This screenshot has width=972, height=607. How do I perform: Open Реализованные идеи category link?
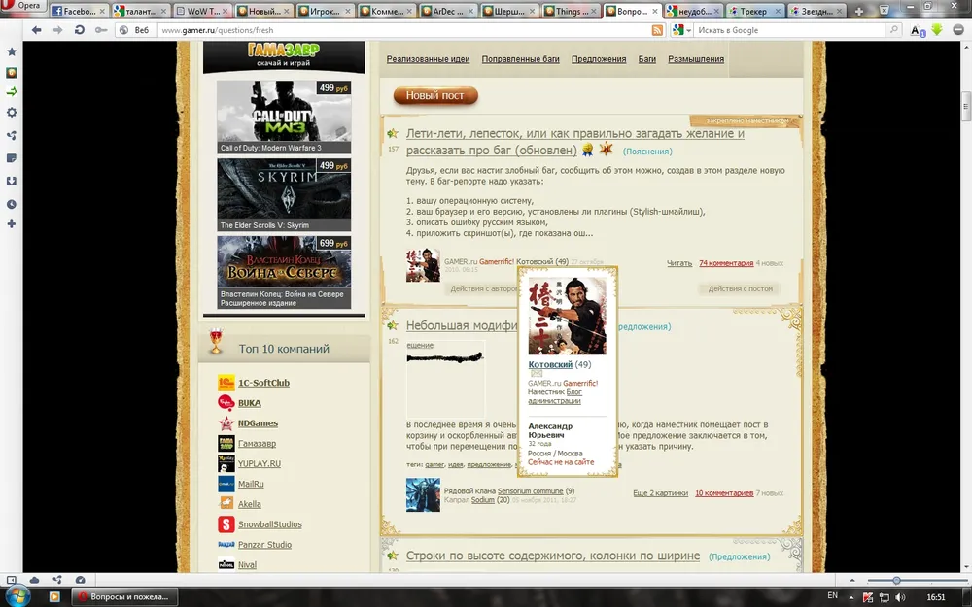coord(428,59)
